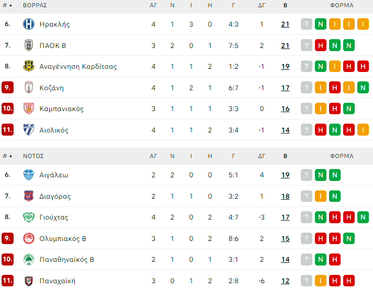
Task: Click Αιολικός team name link
Action: point(54,130)
